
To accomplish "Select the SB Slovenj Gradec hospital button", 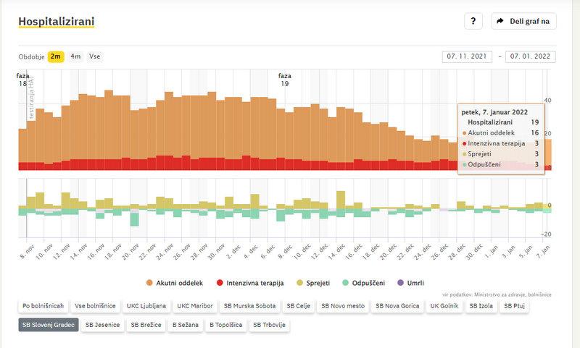I will 48,325.
